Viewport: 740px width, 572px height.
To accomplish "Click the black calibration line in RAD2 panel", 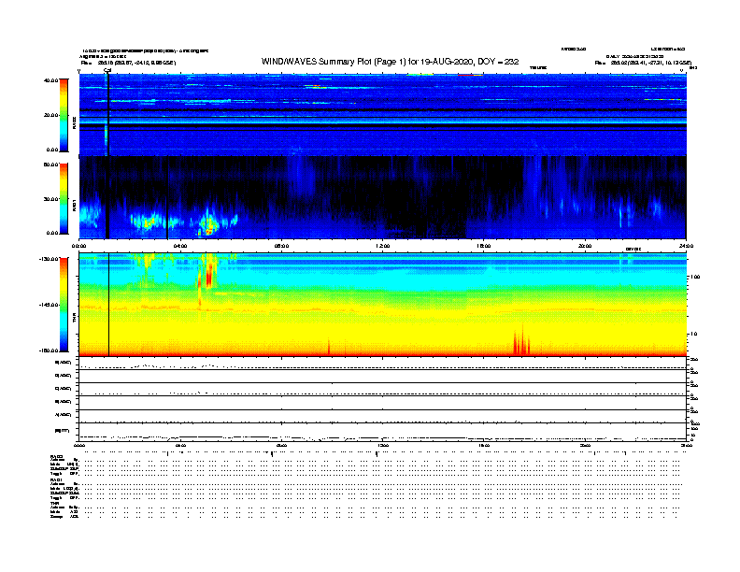I will click(x=107, y=115).
